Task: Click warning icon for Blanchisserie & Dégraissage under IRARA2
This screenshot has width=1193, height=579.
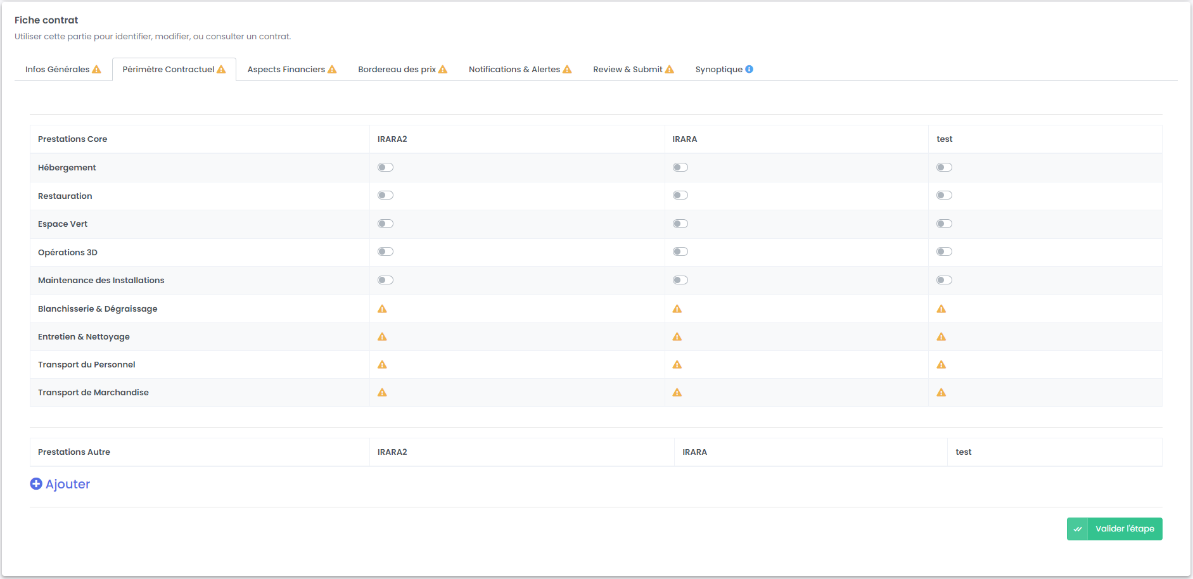Action: (x=382, y=309)
